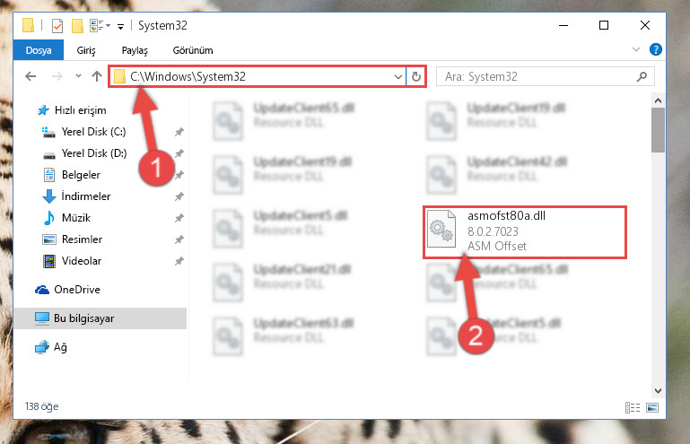This screenshot has width=690, height=444.
Task: Click the vertical scrollbar down arrow
Action: [x=658, y=391]
